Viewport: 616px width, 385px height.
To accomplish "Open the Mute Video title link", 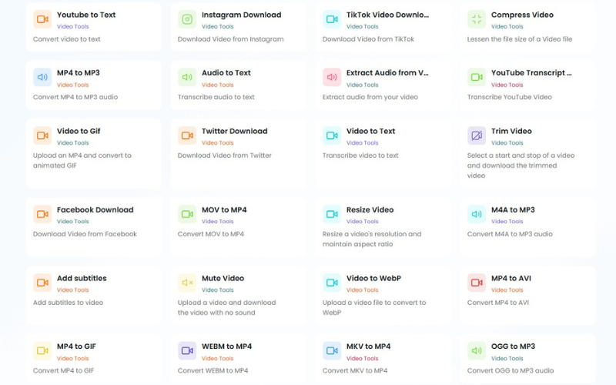I will tap(223, 278).
